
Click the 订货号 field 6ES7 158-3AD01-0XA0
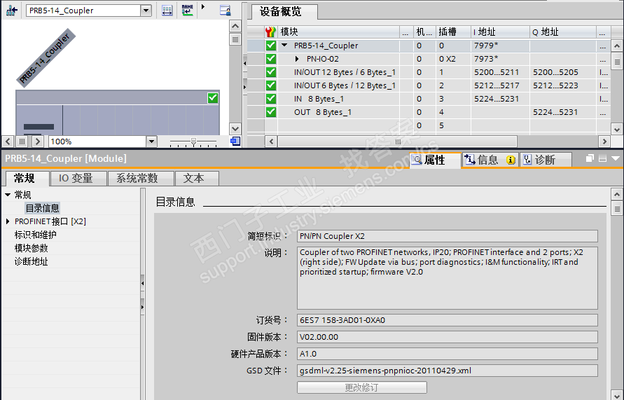click(x=448, y=320)
